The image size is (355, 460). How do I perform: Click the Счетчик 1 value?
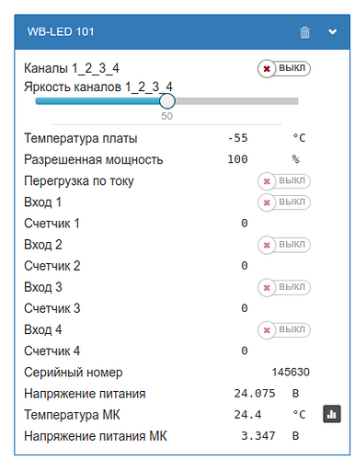click(x=245, y=224)
